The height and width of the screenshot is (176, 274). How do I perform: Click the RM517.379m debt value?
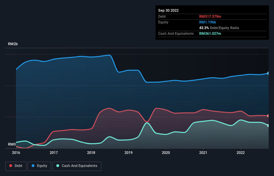click(x=210, y=16)
